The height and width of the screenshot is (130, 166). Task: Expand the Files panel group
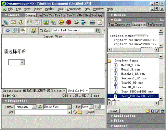coord(112,121)
